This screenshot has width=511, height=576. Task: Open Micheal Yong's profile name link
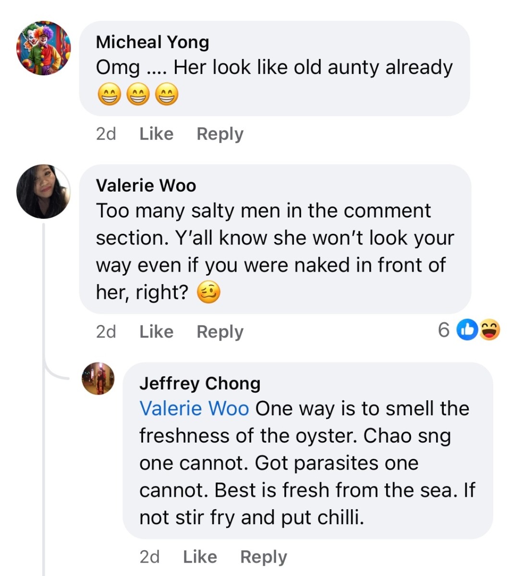tap(152, 42)
